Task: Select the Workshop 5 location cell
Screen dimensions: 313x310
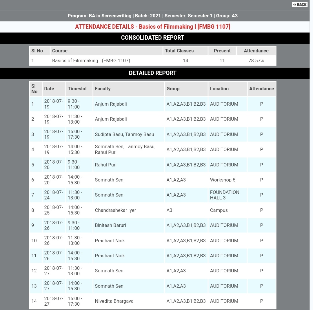Action: tap(223, 180)
